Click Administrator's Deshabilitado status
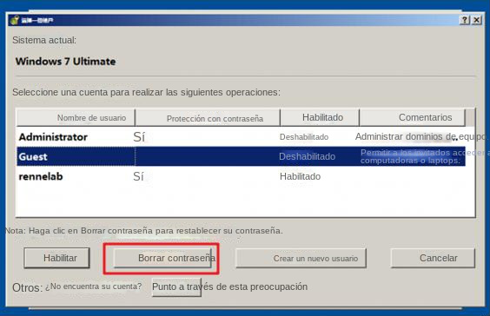Image resolution: width=490 pixels, height=316 pixels. point(304,137)
